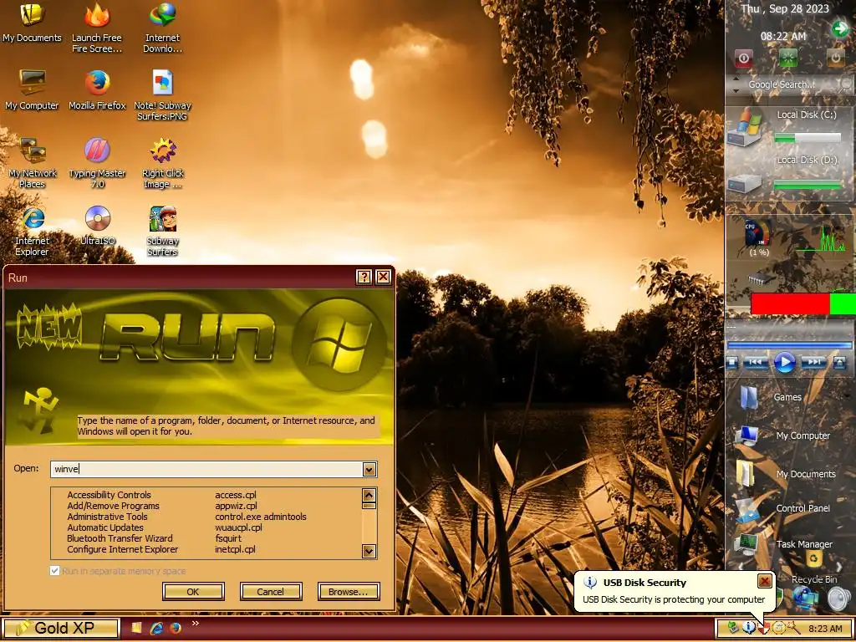Open Firefox quick launch icon

point(176,629)
